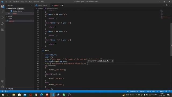
Task: Open the Extensions view
Action: (3, 29)
